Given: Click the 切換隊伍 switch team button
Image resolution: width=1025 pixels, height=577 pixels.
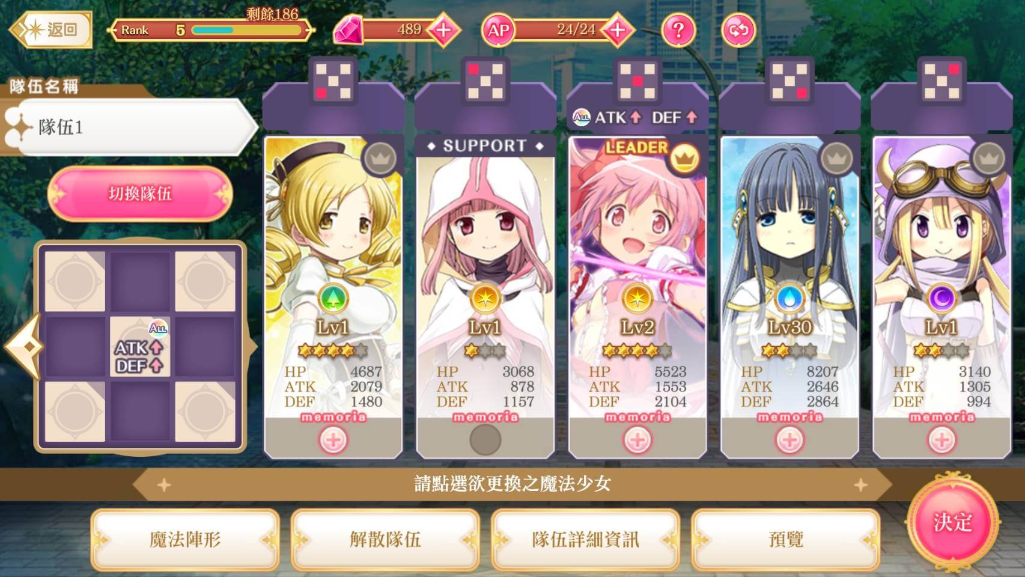Looking at the screenshot, I should tap(140, 194).
